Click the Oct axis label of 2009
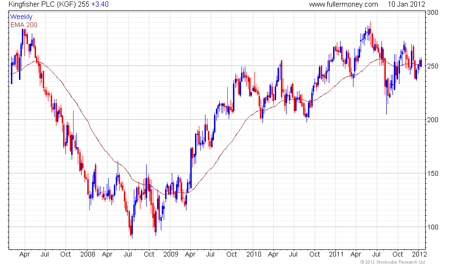The width and height of the screenshot is (465, 266). (232, 255)
